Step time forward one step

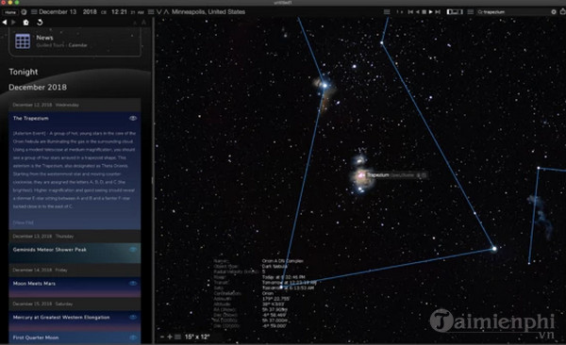(x=438, y=12)
